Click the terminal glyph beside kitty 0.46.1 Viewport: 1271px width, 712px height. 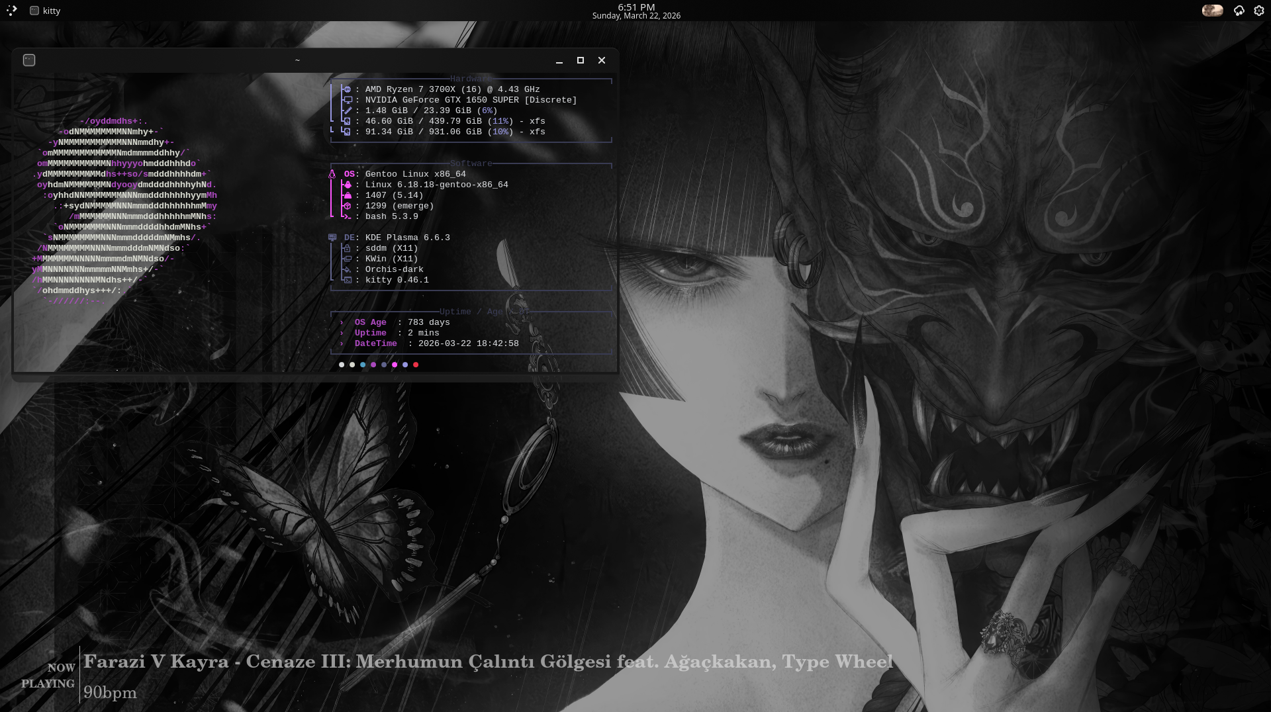coord(347,280)
